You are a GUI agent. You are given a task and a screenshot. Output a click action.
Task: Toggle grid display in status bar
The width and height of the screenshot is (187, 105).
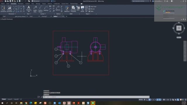145,100
